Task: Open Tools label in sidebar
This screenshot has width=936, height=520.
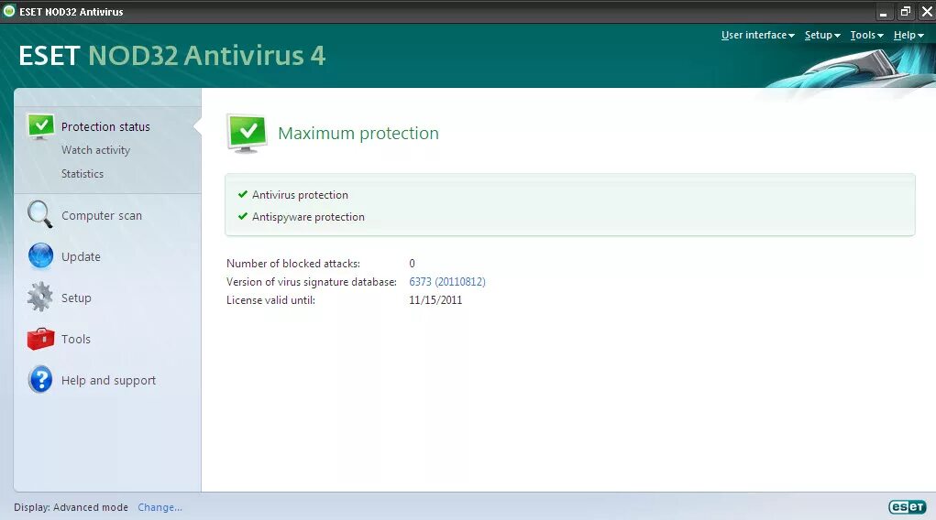Action: 76,339
